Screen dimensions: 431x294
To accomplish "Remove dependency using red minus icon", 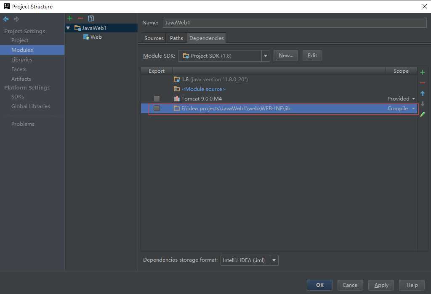I will [423, 83].
